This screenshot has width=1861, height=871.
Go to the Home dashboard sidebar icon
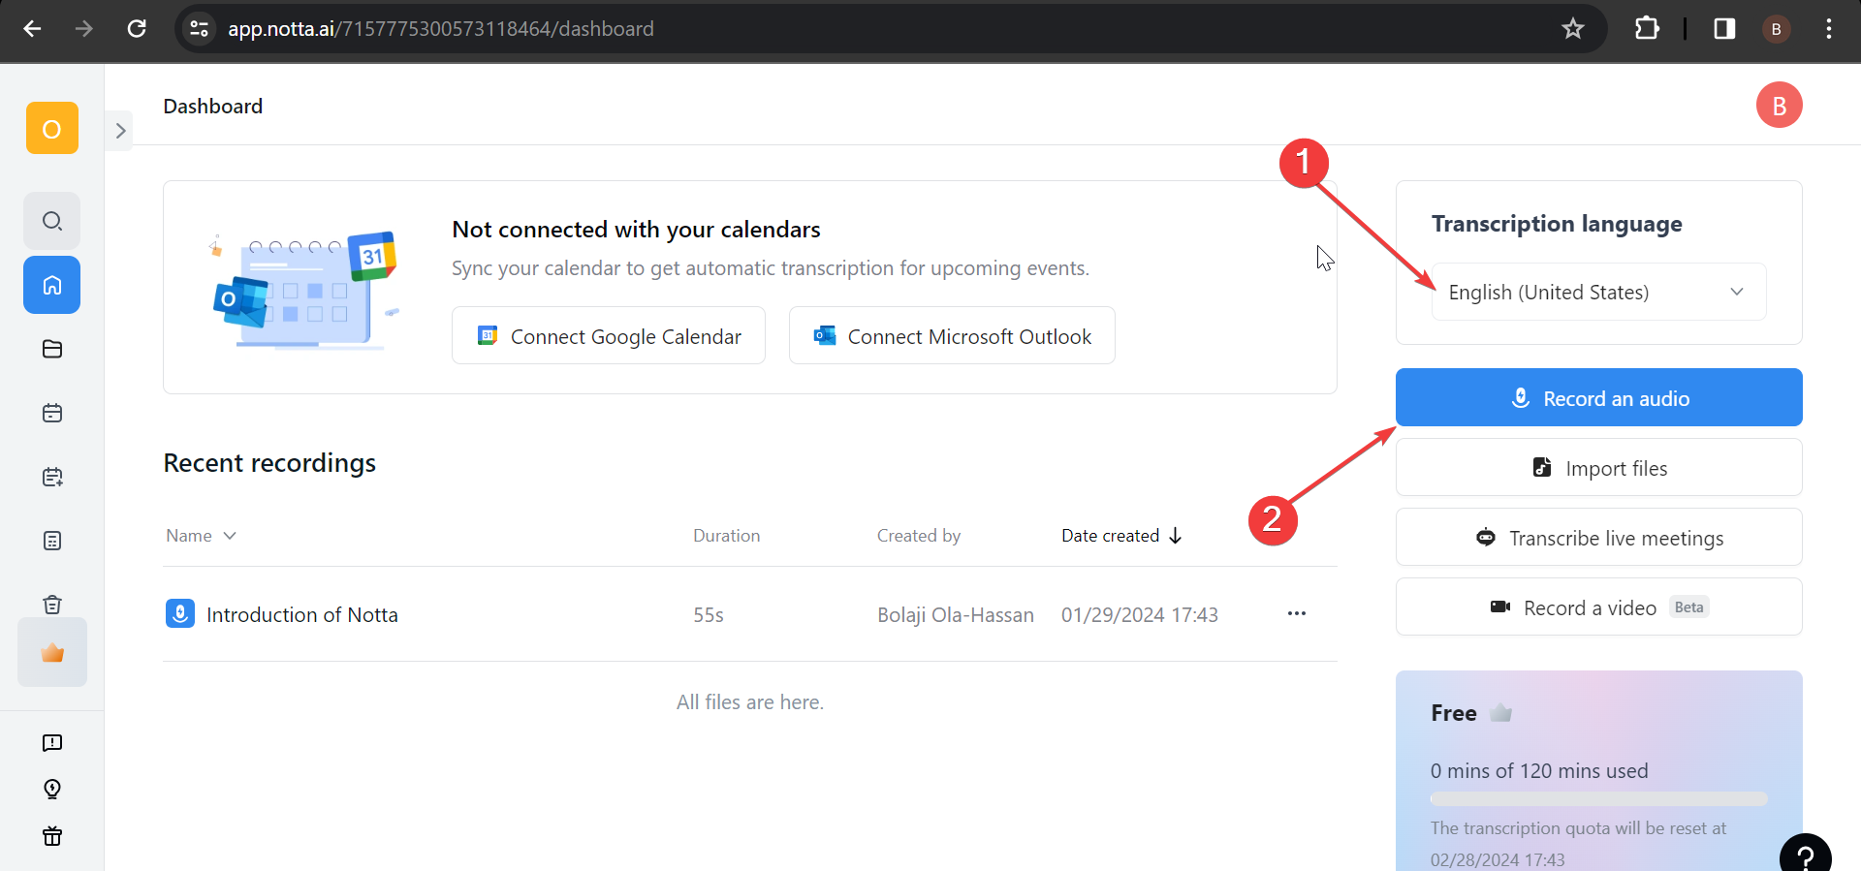point(52,285)
